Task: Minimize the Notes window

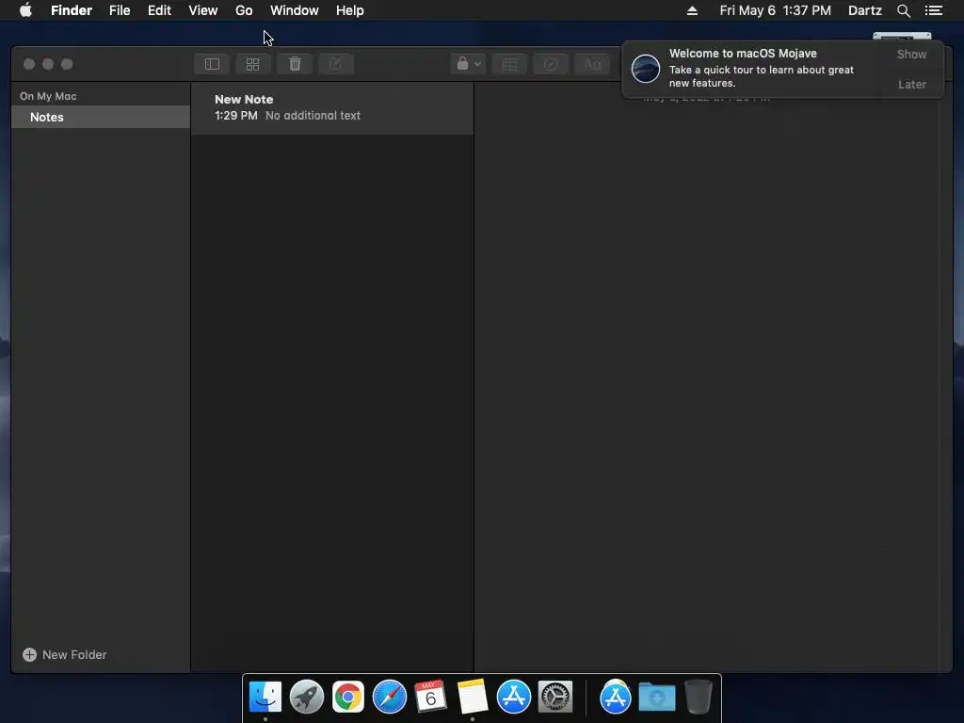Action: (48, 64)
